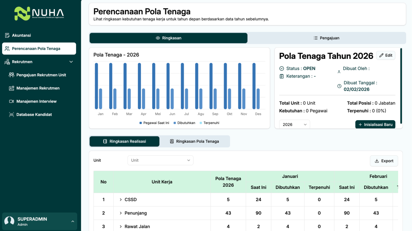The height and width of the screenshot is (231, 412).
Task: Click the Export button
Action: [384, 161]
